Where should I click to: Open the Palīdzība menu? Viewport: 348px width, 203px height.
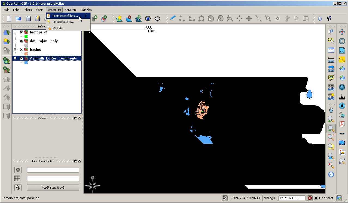(x=86, y=10)
